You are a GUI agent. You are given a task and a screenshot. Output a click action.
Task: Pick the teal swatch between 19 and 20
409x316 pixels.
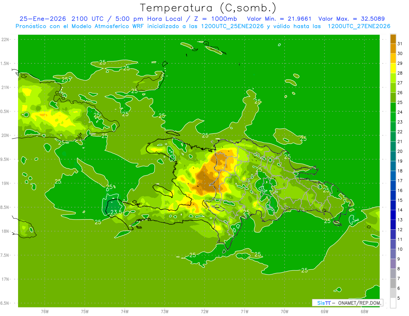pos(393,156)
